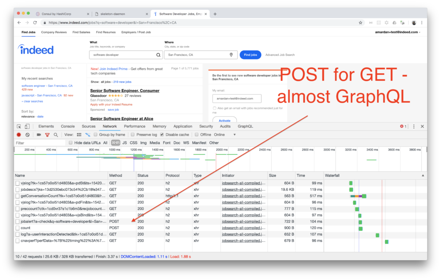The height and width of the screenshot is (280, 441).
Task: Expand the amardan+test@indeed.com account menu
Action: pos(398,32)
